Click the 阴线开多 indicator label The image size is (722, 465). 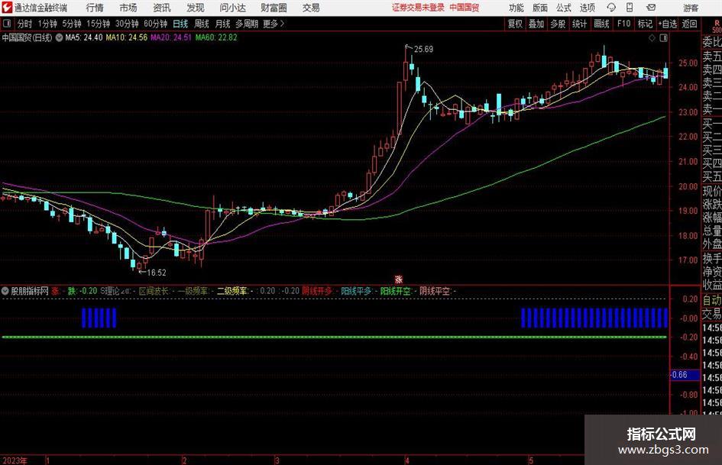[317, 291]
